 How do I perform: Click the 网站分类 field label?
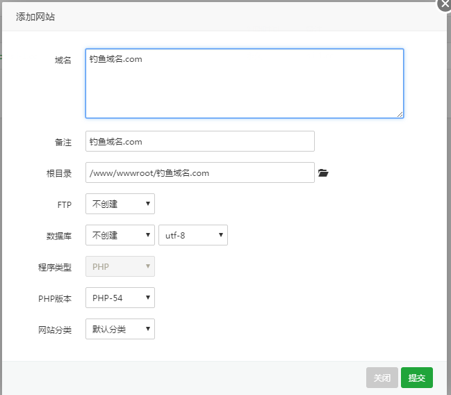pyautogui.click(x=54, y=330)
